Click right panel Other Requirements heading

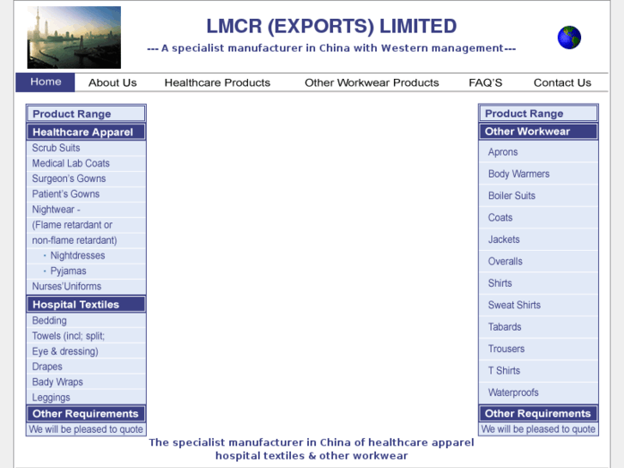(538, 413)
